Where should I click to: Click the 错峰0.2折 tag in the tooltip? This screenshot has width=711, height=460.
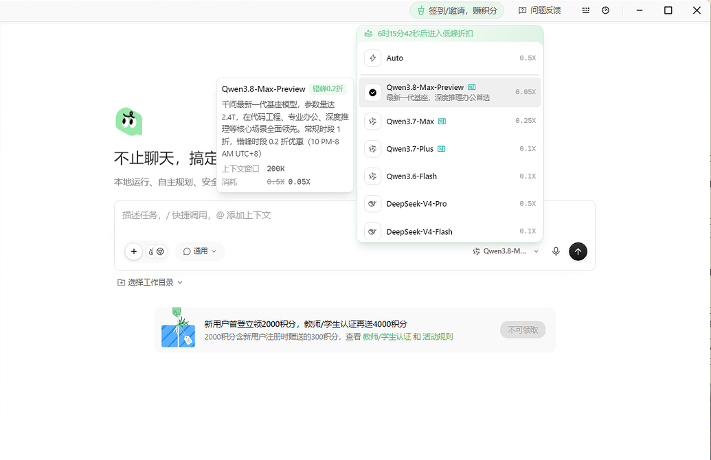pyautogui.click(x=328, y=89)
